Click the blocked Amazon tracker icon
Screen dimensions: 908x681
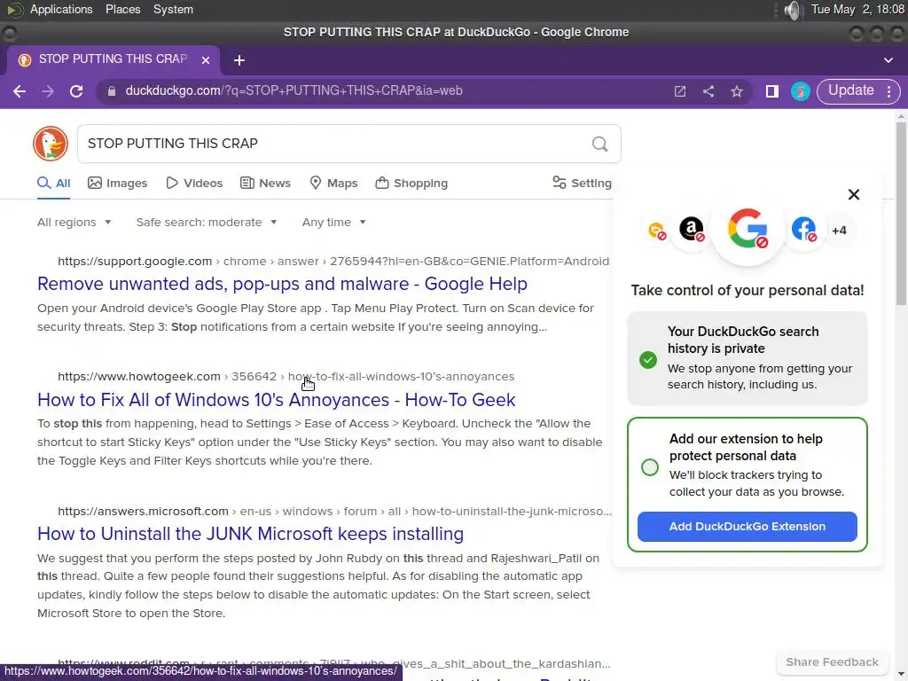coord(692,230)
